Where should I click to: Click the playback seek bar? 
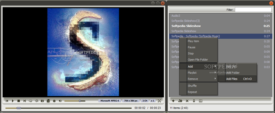click(69, 108)
